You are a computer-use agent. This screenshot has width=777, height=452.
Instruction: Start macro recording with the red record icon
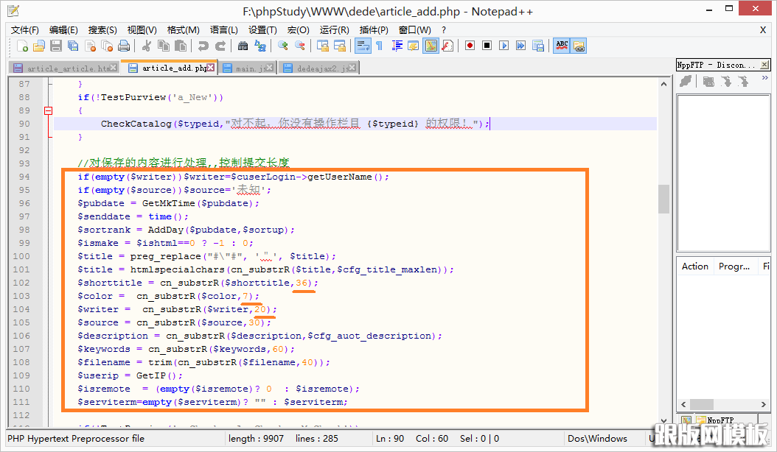click(470, 45)
